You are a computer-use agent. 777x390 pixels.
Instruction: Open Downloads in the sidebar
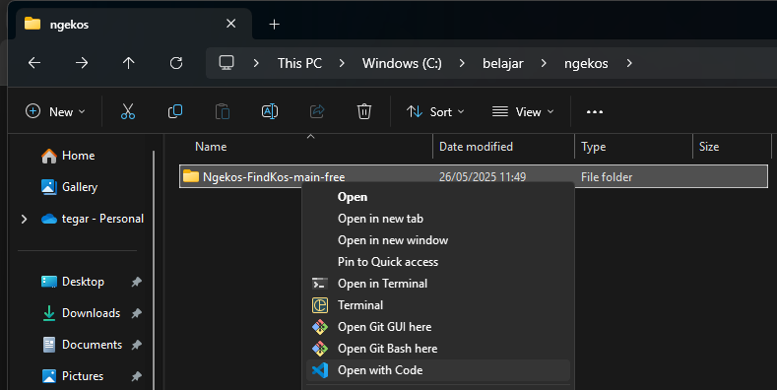click(x=91, y=313)
